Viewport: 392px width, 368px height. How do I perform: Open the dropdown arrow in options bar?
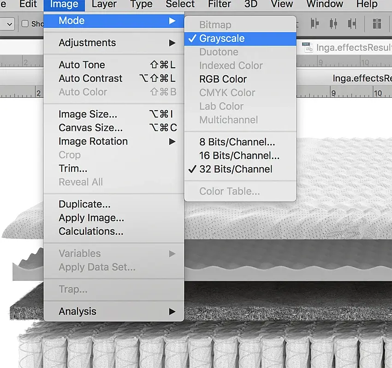click(x=10, y=24)
